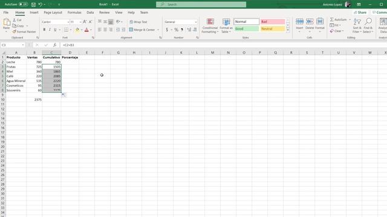
Task: Click the Share button
Action: pyautogui.click(x=360, y=12)
